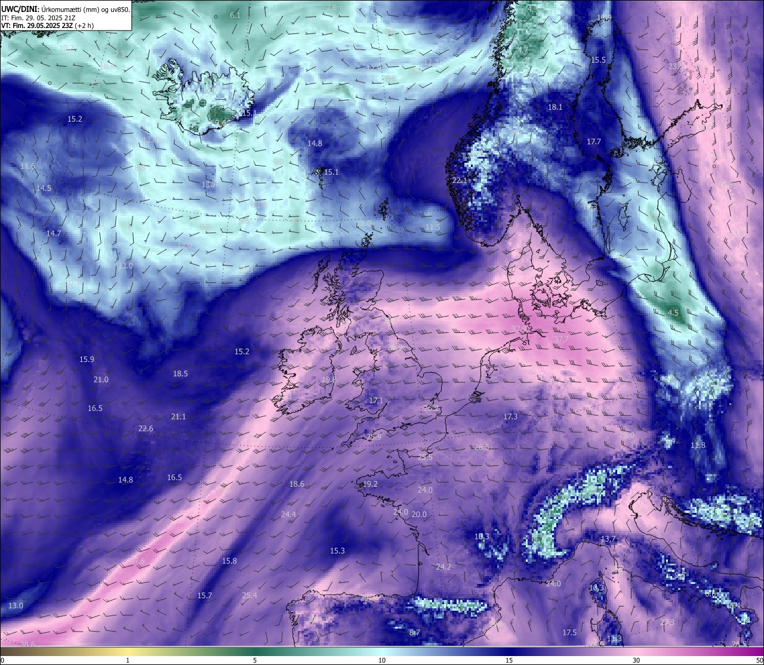Click the IT: Fim. 29. 05. 2025 21Z line
This screenshot has height=665, width=764.
[x=38, y=18]
